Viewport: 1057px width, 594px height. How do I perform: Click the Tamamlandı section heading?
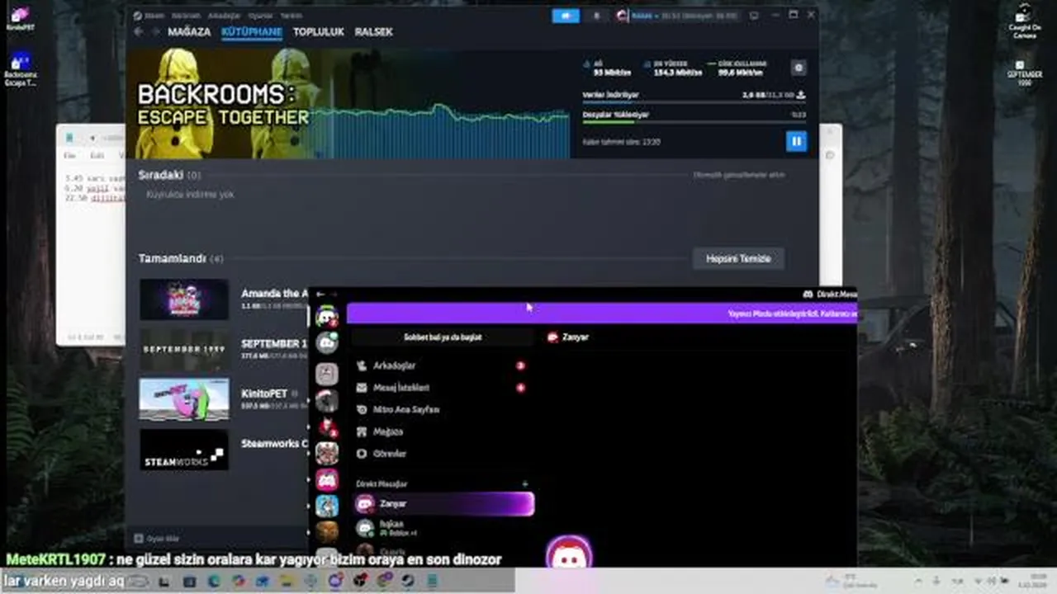coord(172,258)
